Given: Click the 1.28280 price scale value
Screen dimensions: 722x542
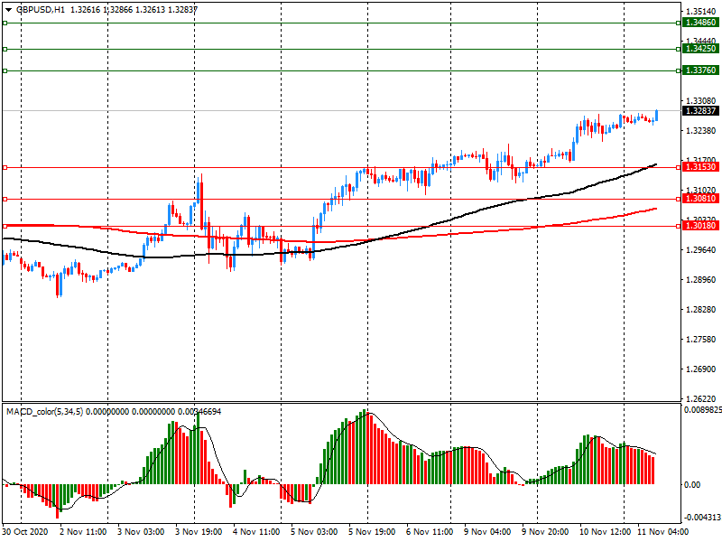Looking at the screenshot, I should pyautogui.click(x=701, y=310).
